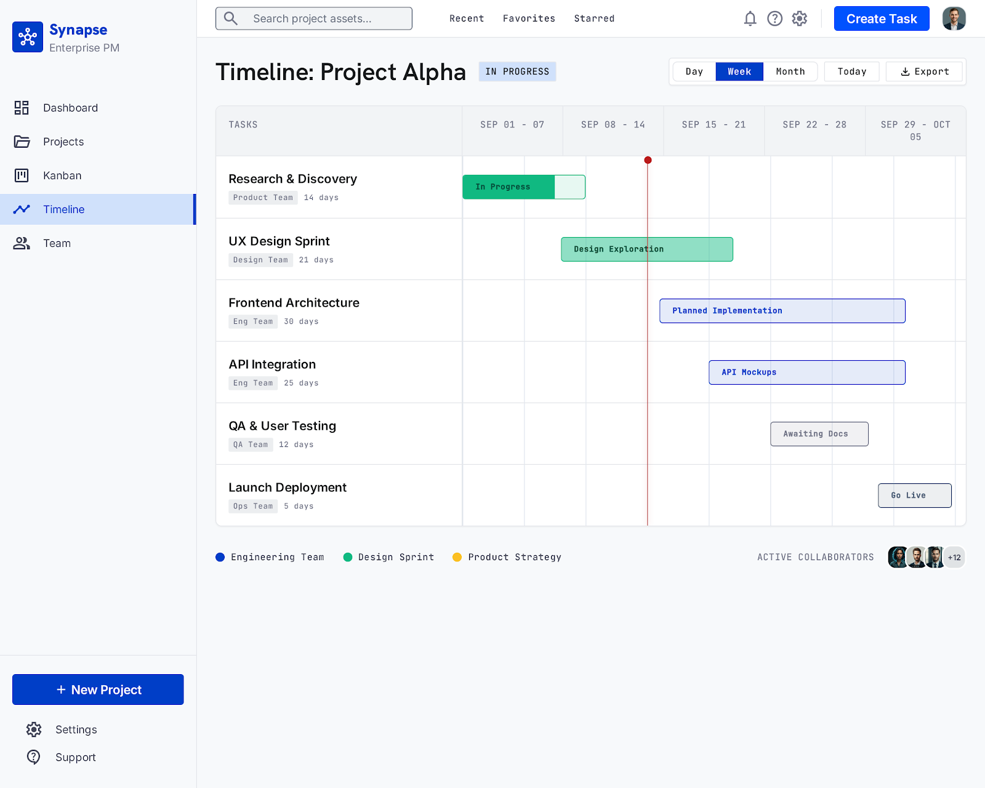This screenshot has height=788, width=985.
Task: Select the API Mockups bar
Action: [x=807, y=372]
